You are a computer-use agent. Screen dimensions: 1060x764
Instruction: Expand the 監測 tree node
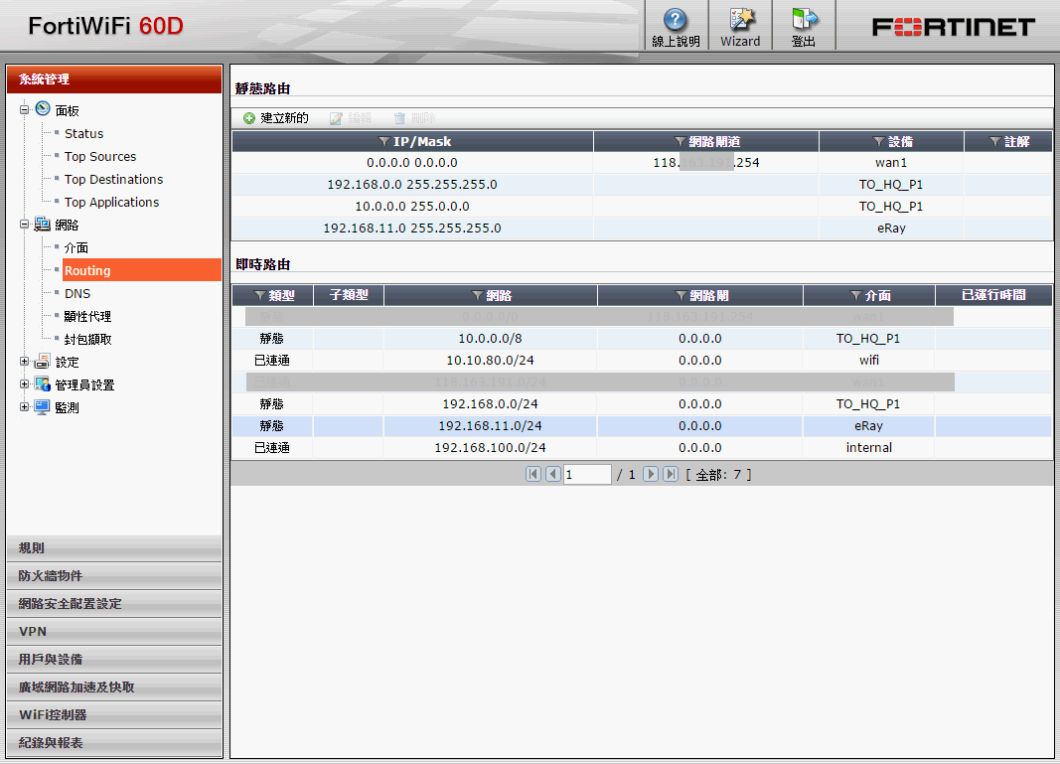click(x=24, y=407)
